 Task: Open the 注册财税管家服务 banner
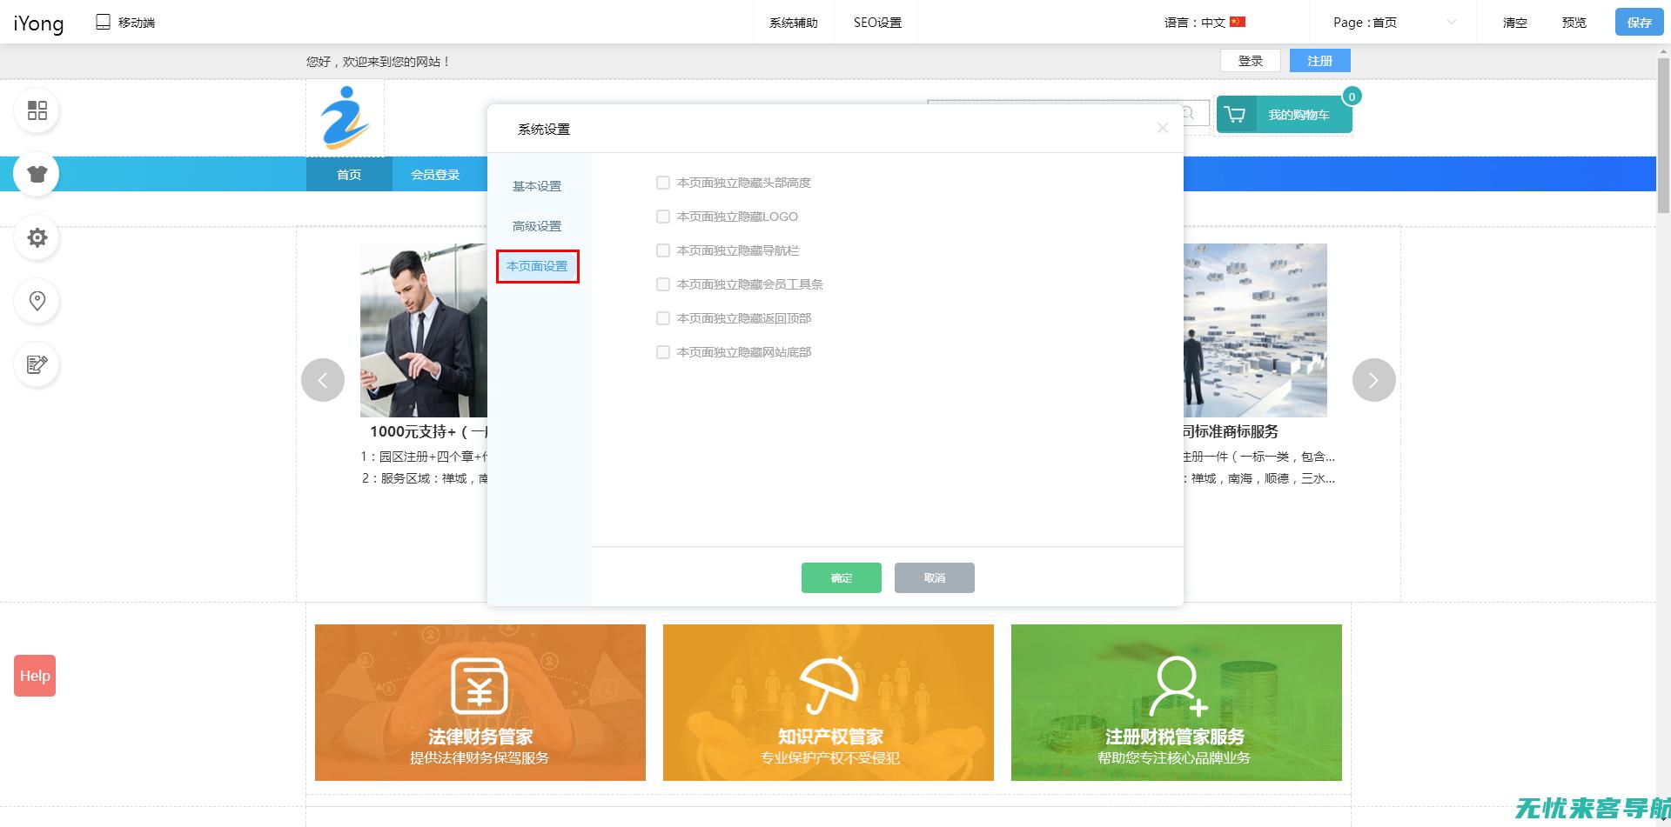[1177, 703]
